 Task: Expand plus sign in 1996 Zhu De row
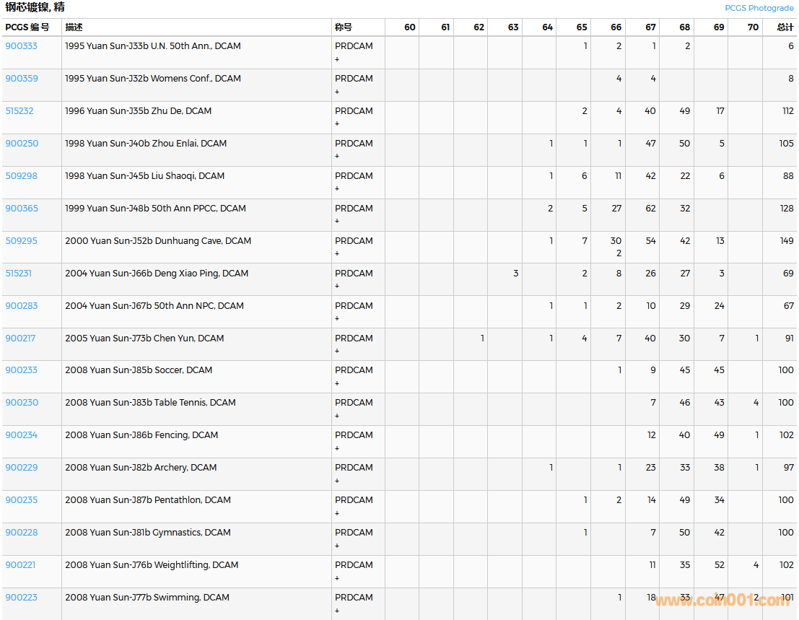337,124
